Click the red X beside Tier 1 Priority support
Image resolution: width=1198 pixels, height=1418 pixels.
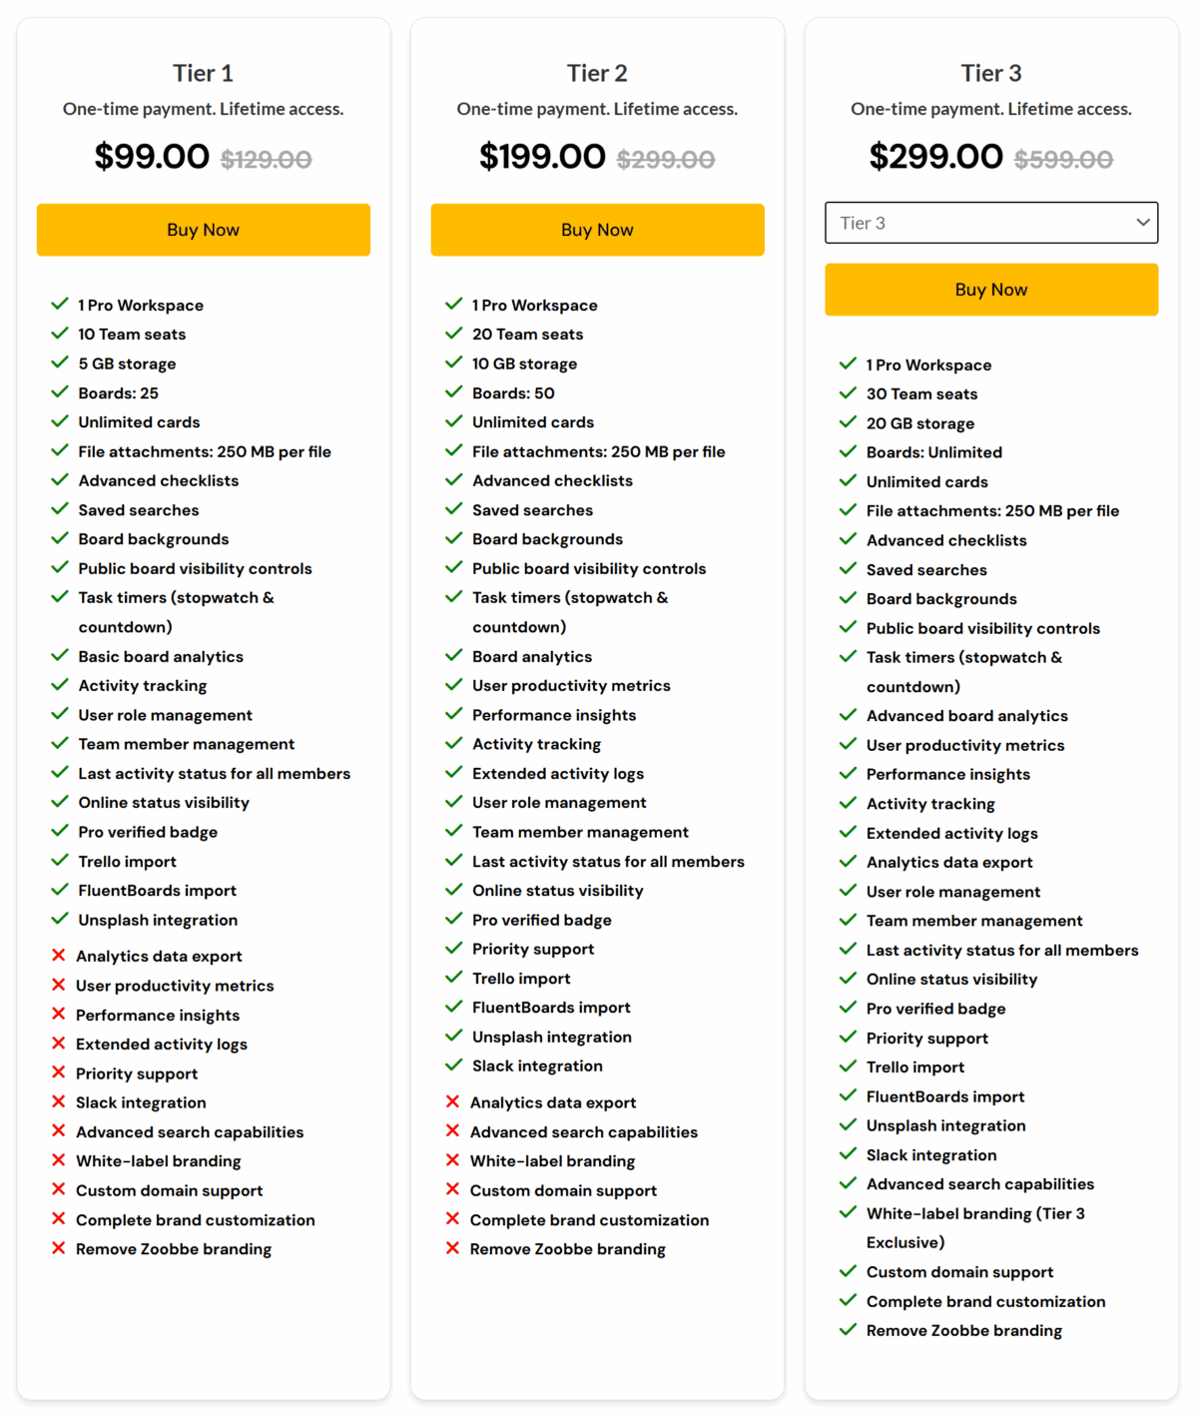59,1072
